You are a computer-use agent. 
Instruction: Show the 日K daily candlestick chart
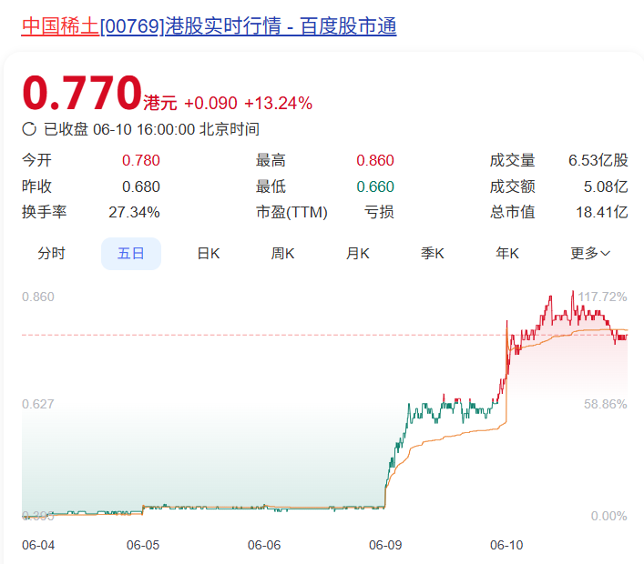tap(209, 254)
